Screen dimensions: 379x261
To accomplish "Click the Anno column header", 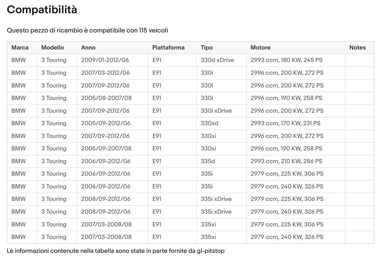I will 88,48.
